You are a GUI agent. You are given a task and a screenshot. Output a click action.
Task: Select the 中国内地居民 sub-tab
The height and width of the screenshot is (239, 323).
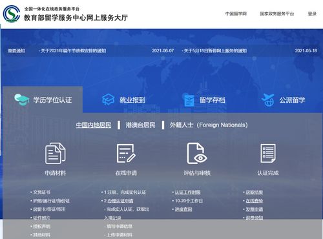(x=94, y=125)
